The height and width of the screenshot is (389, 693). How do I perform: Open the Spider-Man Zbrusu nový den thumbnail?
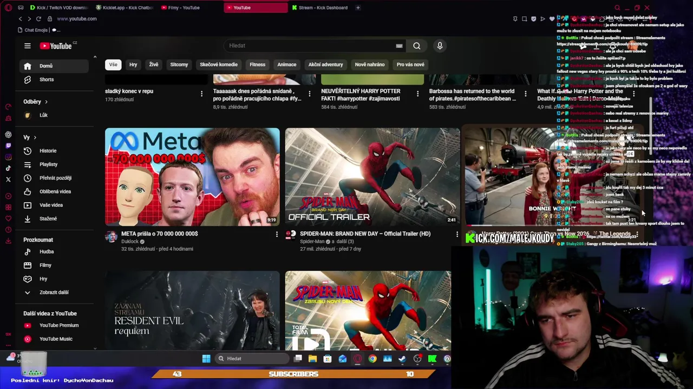tap(368, 311)
